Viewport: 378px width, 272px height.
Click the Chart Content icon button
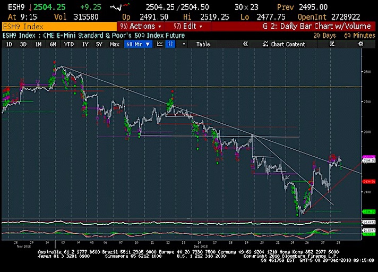[285, 44]
